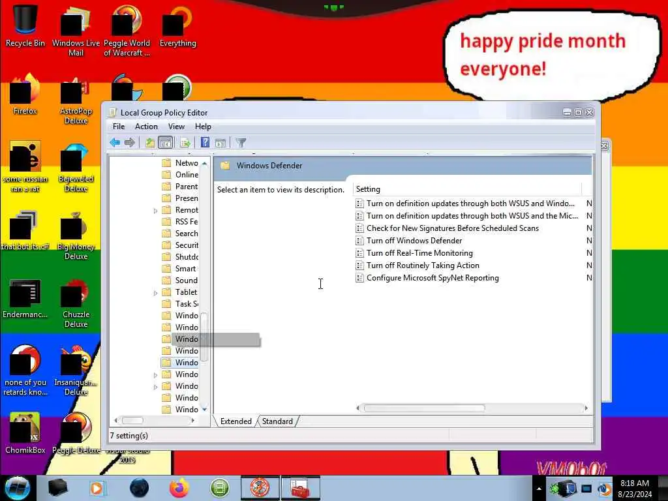Show hidden system tray icons arrow
Viewport: 668px width, 501px height.
[539, 489]
